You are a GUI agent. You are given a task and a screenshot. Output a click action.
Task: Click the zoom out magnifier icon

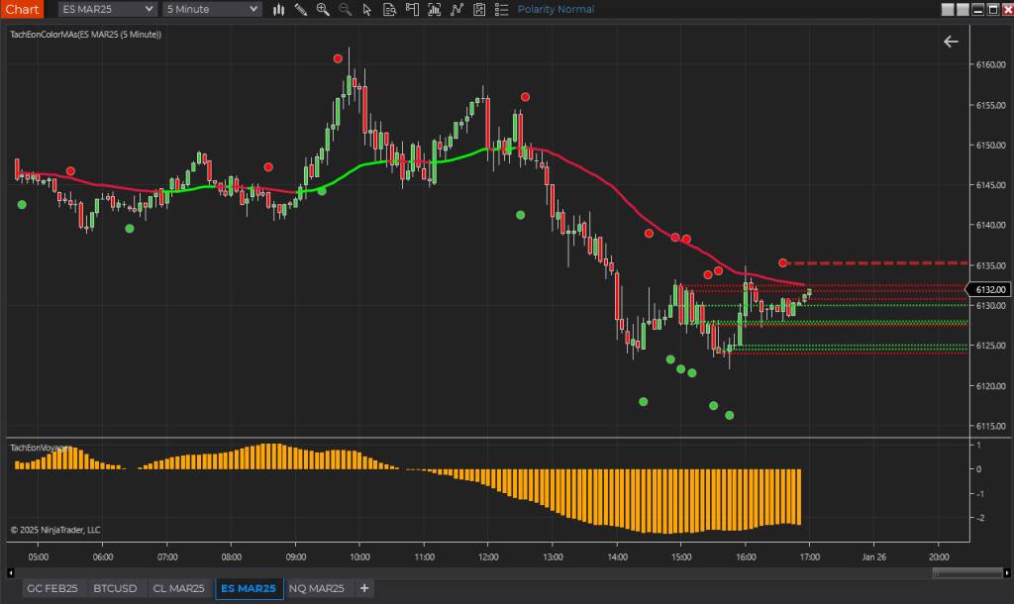click(345, 9)
